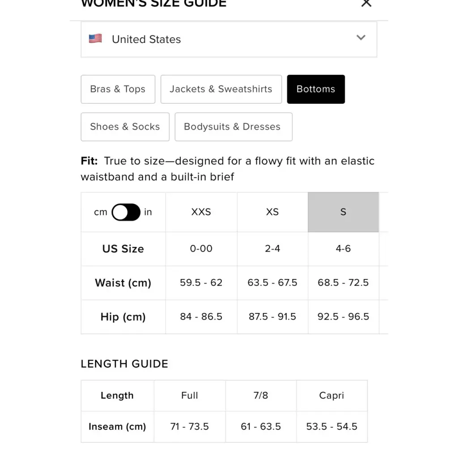Select the highlighted S size column
Screen dimensions: 458x458
coord(343,212)
